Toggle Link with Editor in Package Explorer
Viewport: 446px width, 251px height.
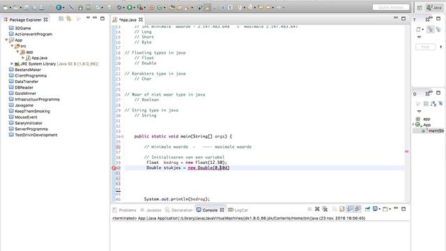[x=68, y=19]
